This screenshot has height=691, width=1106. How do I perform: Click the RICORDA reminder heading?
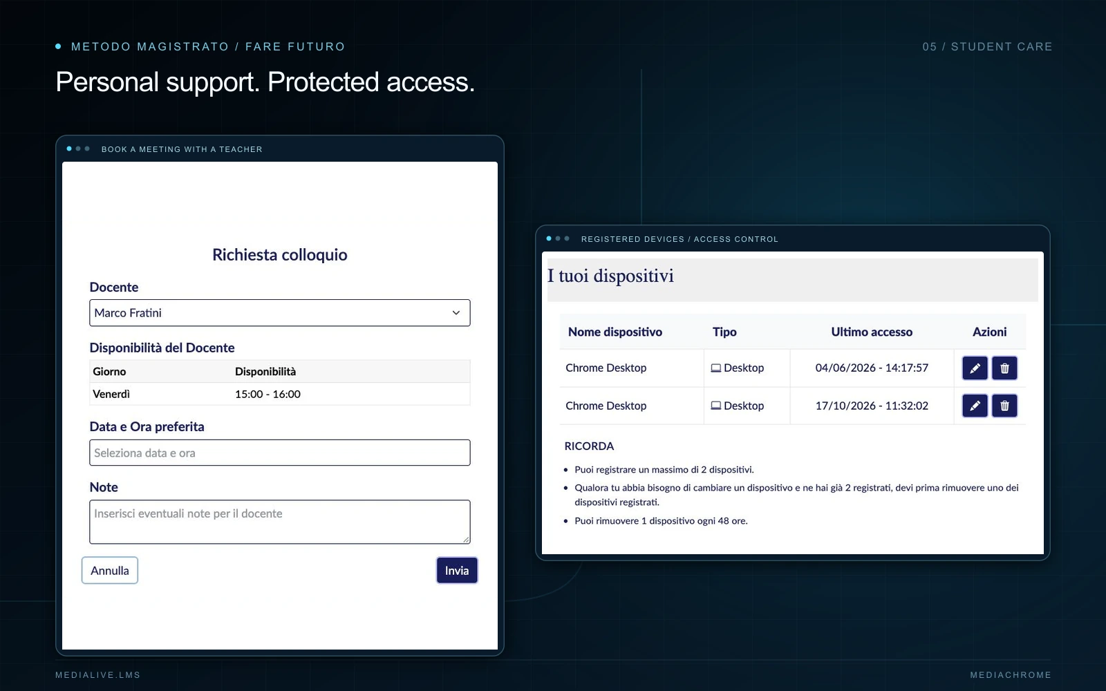pyautogui.click(x=589, y=446)
